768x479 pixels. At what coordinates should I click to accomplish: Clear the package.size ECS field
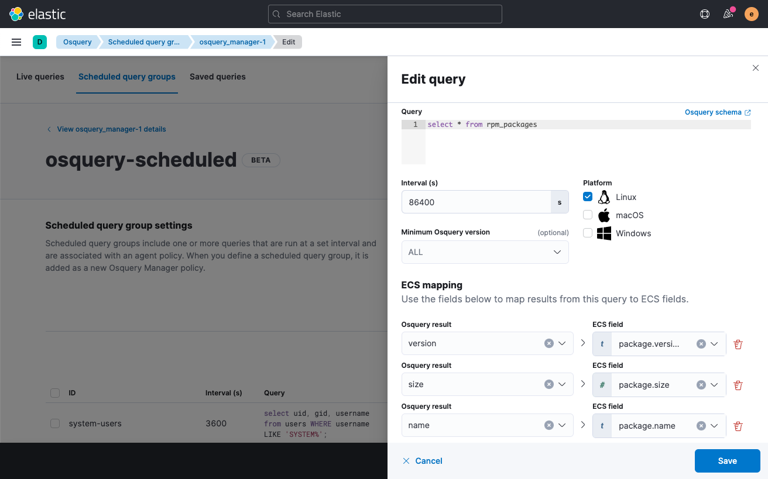coord(701,385)
